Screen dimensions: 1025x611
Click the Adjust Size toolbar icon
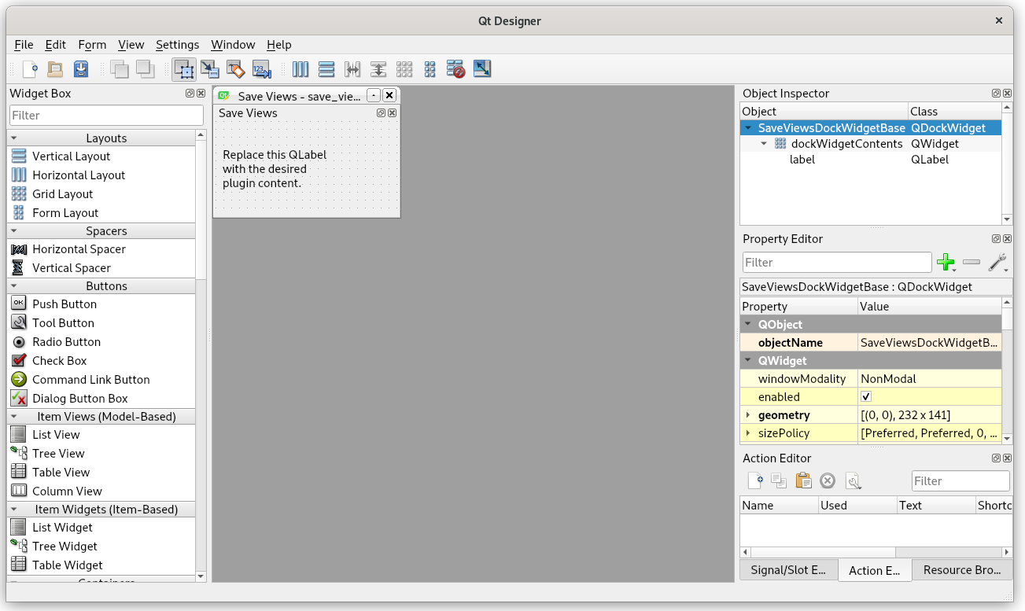click(x=481, y=69)
